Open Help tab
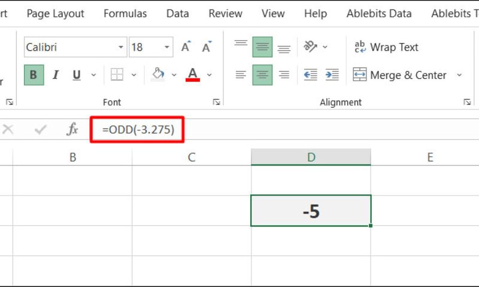The height and width of the screenshot is (287, 479). click(x=316, y=13)
